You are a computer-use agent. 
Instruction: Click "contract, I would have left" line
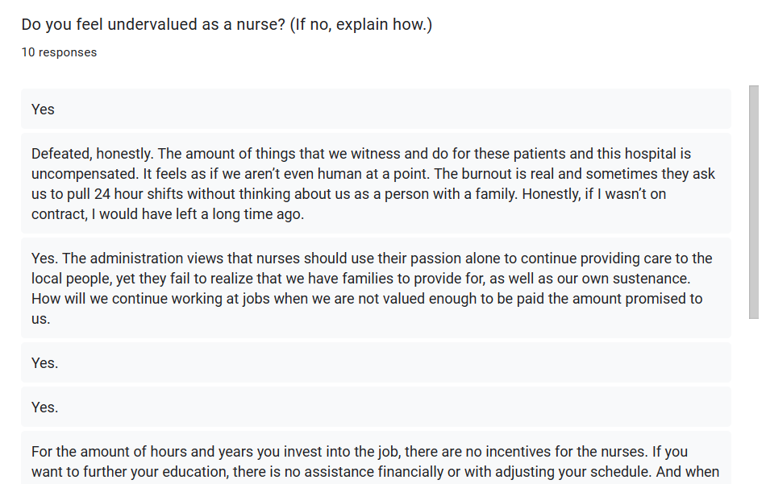(x=168, y=213)
